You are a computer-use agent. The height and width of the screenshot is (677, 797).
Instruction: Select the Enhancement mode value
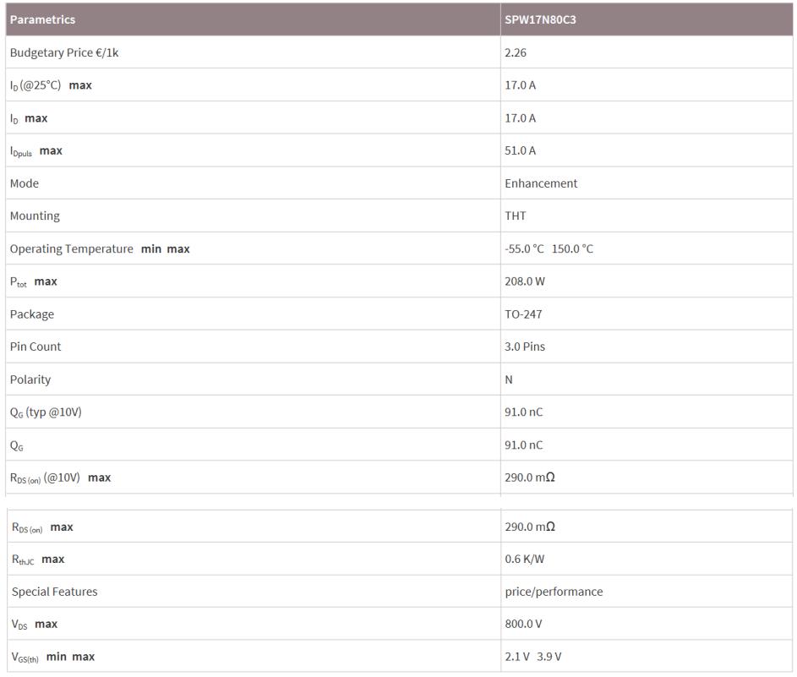[541, 183]
